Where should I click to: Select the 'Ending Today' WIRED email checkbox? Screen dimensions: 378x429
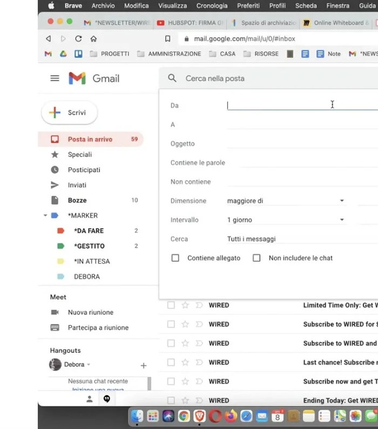click(x=171, y=400)
